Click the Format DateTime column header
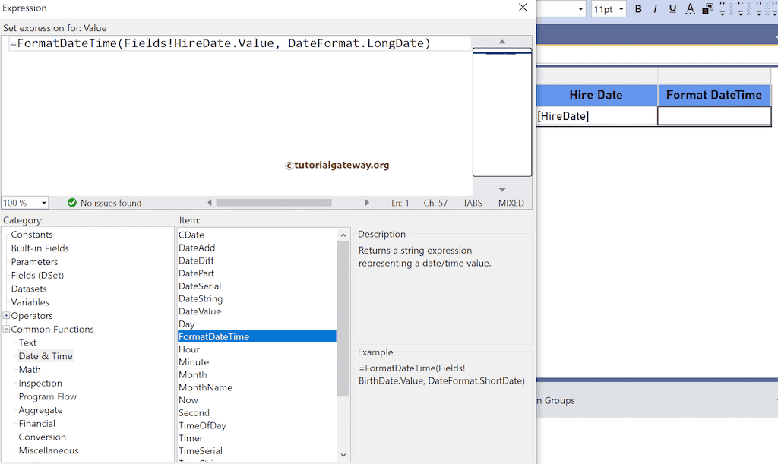 tap(714, 95)
